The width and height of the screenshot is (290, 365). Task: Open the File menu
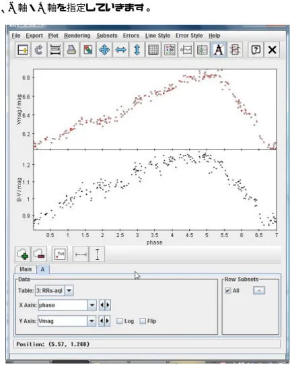point(16,36)
